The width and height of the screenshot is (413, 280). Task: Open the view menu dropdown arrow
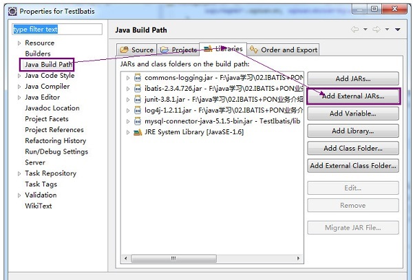tap(398, 30)
